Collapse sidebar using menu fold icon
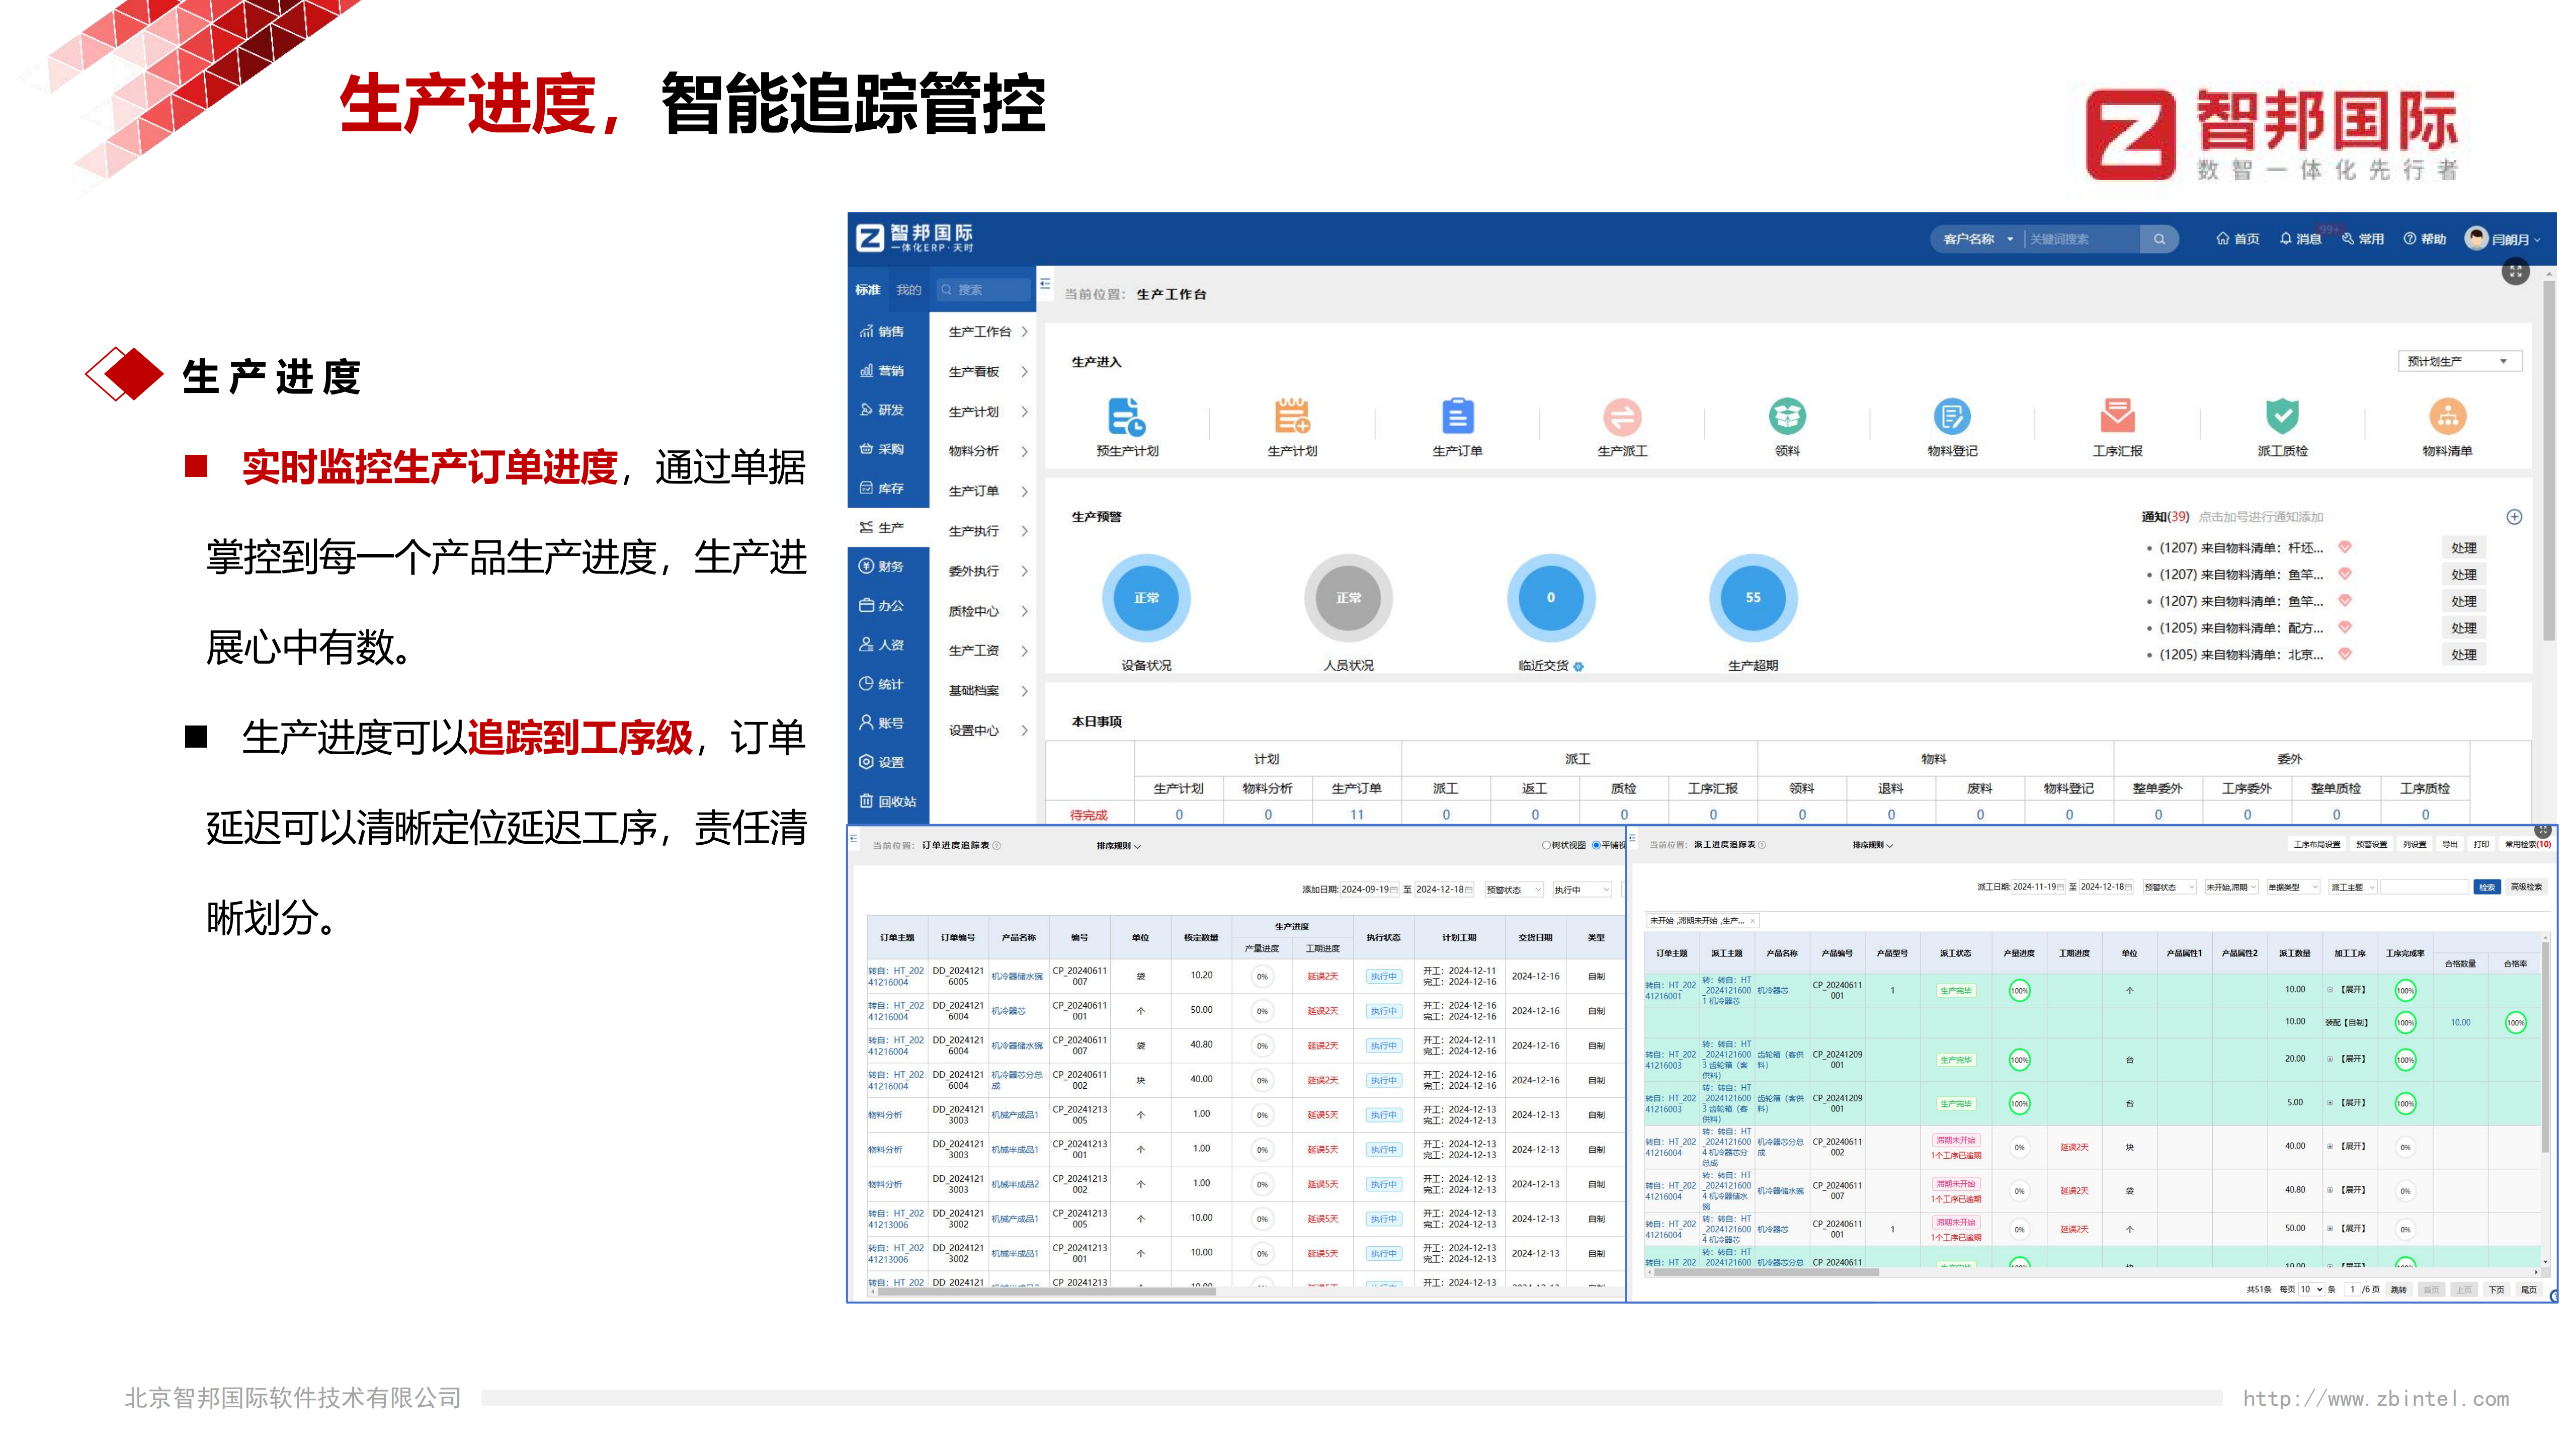This screenshot has width=2576, height=1449. point(1045,284)
